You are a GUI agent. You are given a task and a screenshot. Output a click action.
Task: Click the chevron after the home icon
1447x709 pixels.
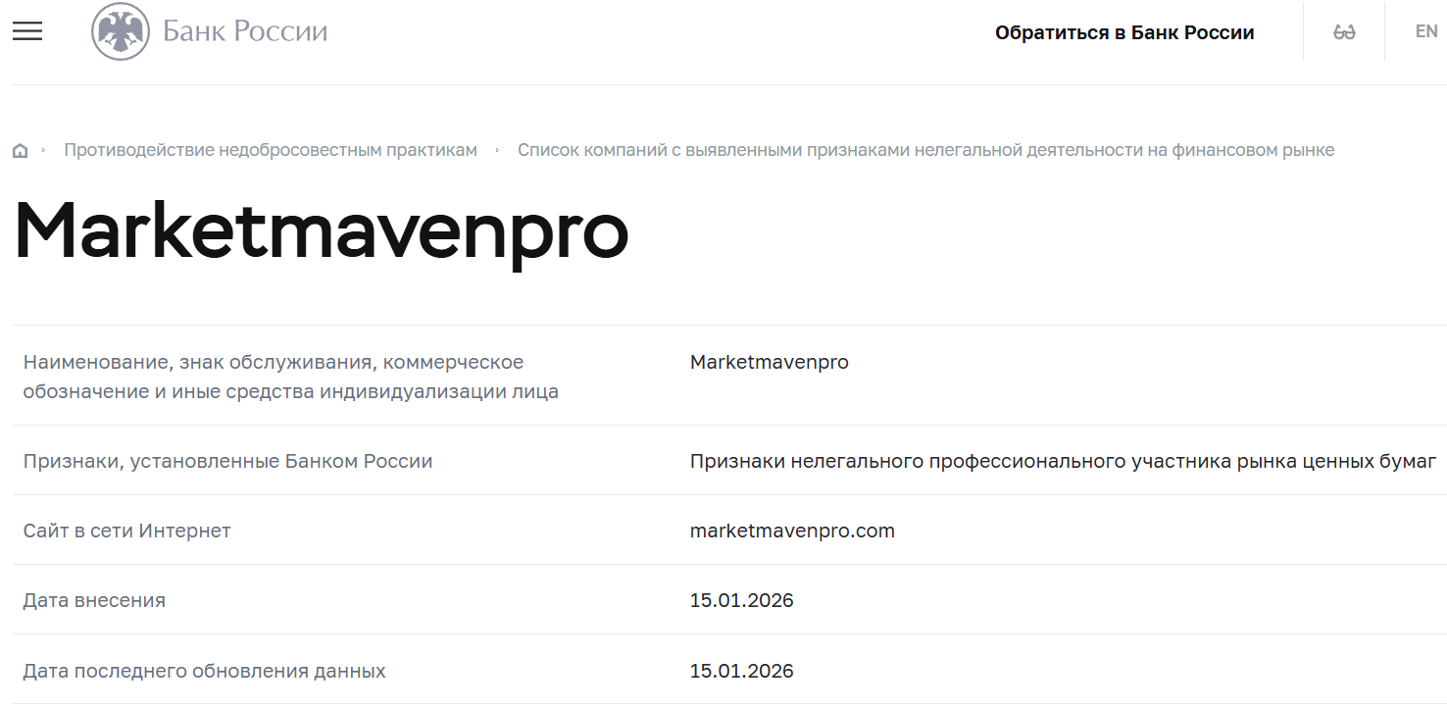(x=43, y=150)
